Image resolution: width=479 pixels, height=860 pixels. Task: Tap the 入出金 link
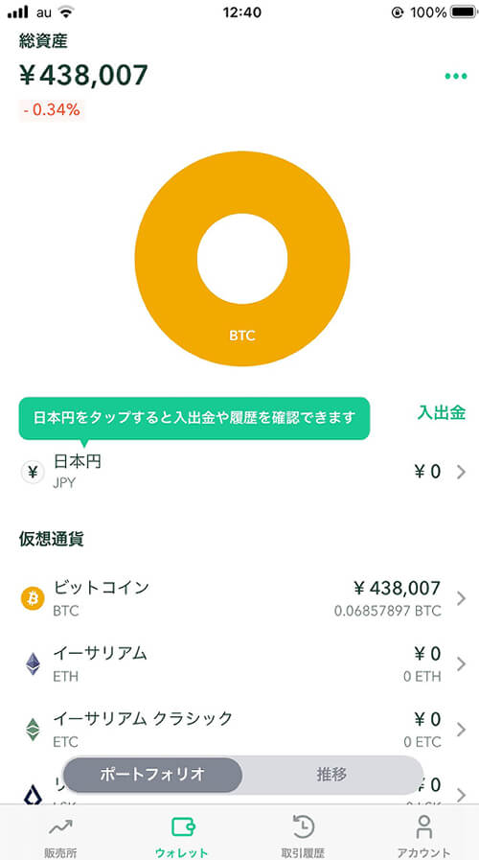click(442, 412)
